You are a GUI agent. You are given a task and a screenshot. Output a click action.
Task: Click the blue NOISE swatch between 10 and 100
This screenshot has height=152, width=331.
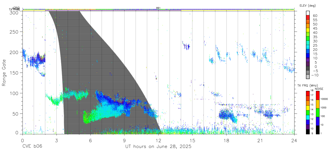[317, 121]
